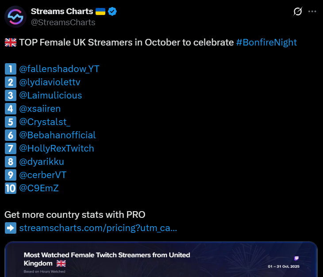Click the @StreamsCharts handle
This screenshot has width=323, height=277.
click(x=63, y=22)
